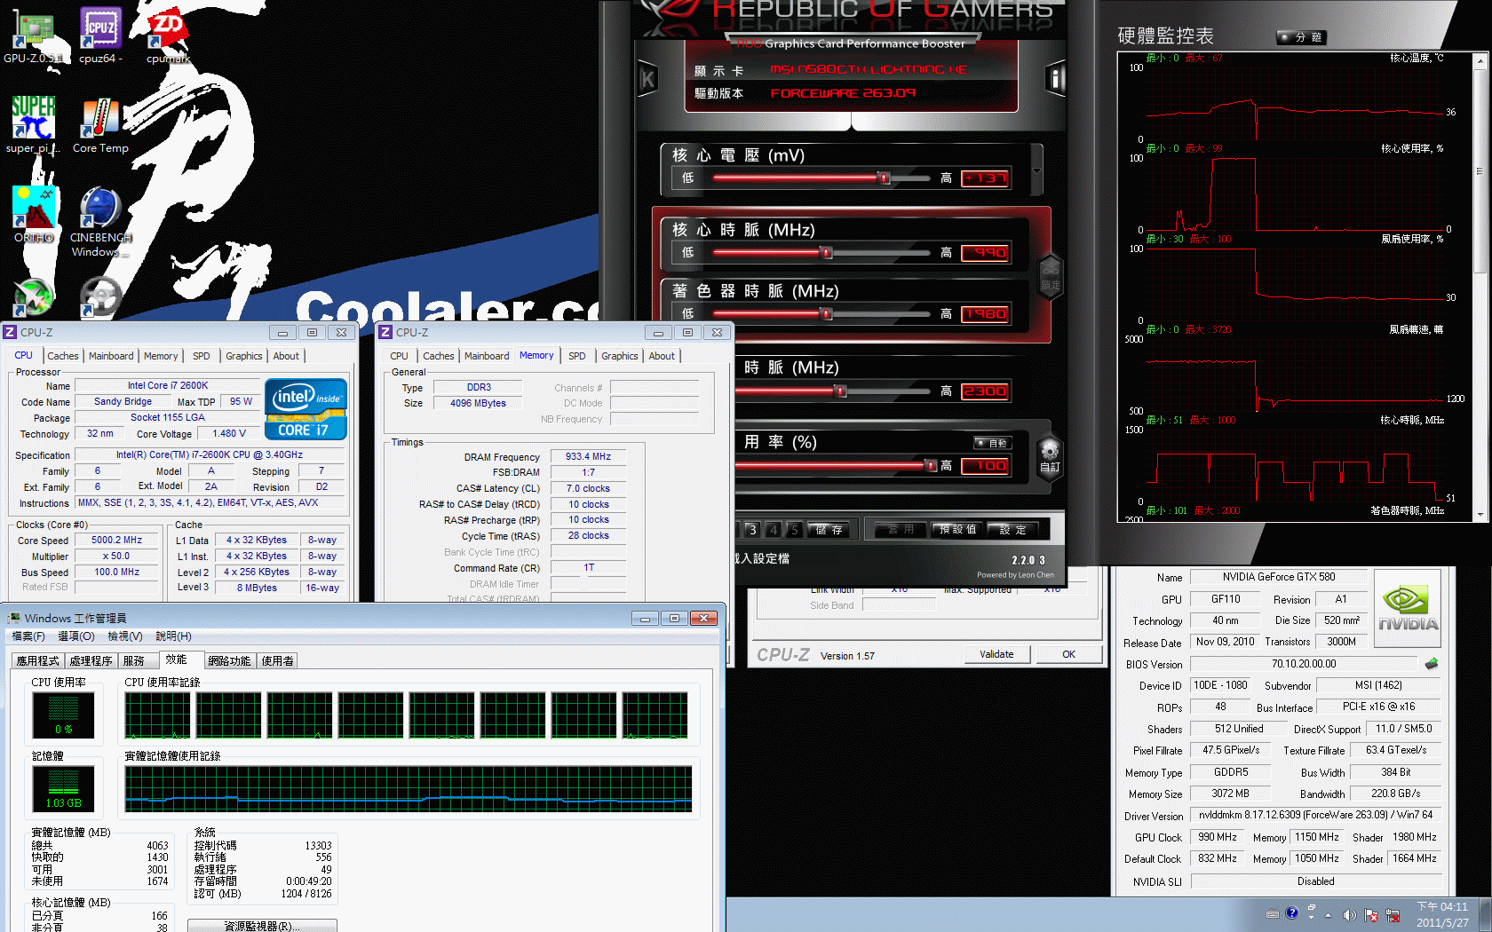
Task: Switch to the Mainboard tab in left CPU-Z
Action: [x=111, y=356]
